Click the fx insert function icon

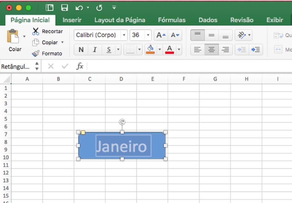[80, 66]
